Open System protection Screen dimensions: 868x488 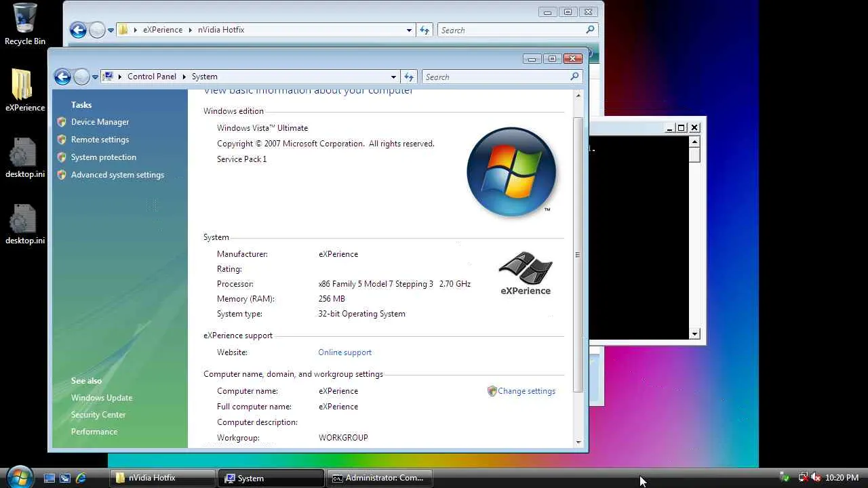pos(104,157)
